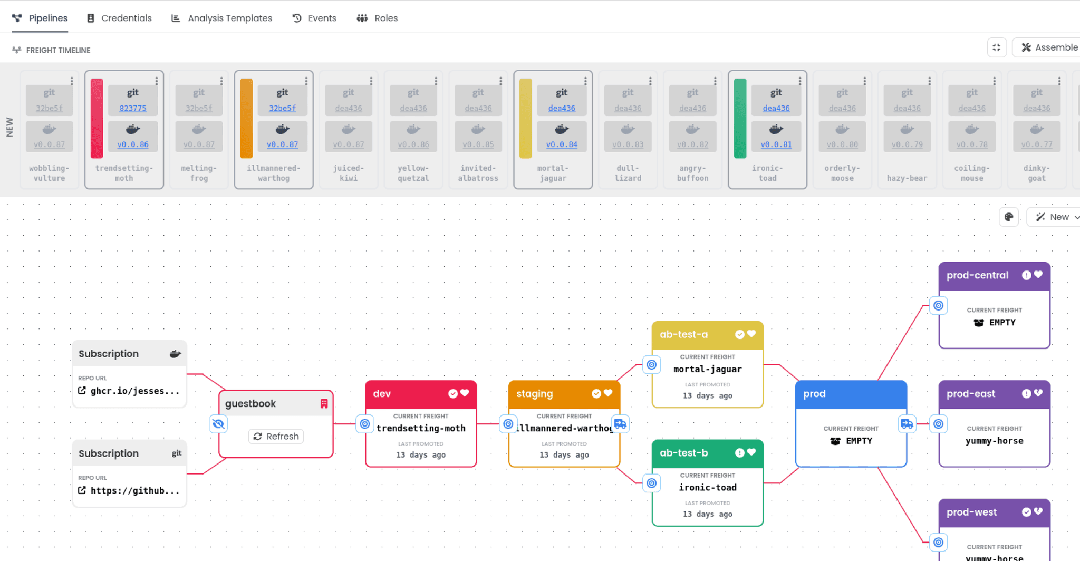Image resolution: width=1080 pixels, height=561 pixels.
Task: Expand the New stage dropdown
Action: pos(1054,217)
